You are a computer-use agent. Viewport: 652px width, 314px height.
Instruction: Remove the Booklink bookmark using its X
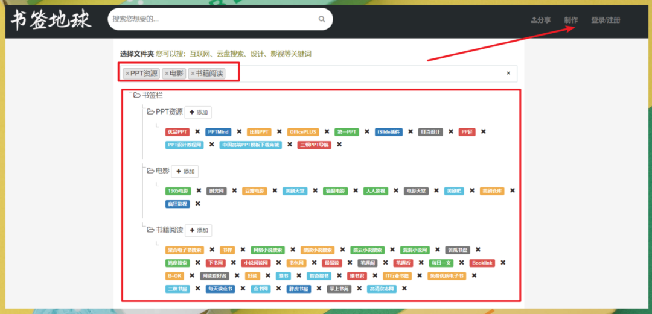click(x=503, y=263)
